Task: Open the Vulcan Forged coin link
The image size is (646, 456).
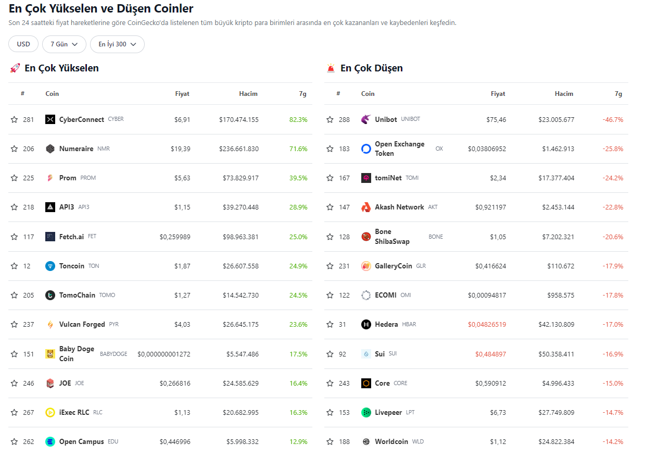Action: [x=82, y=325]
